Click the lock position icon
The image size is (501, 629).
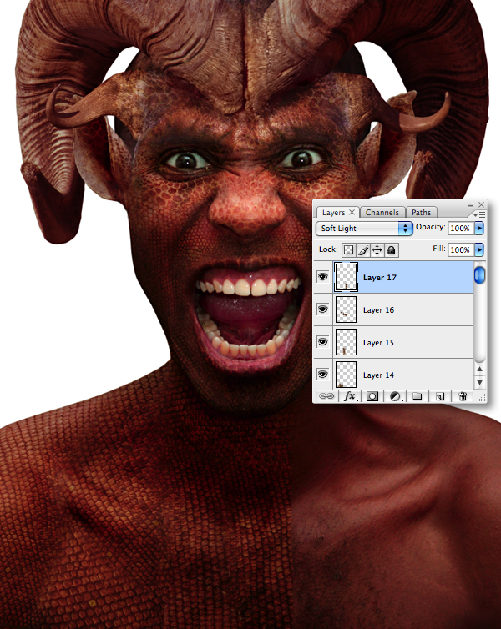pyautogui.click(x=377, y=250)
